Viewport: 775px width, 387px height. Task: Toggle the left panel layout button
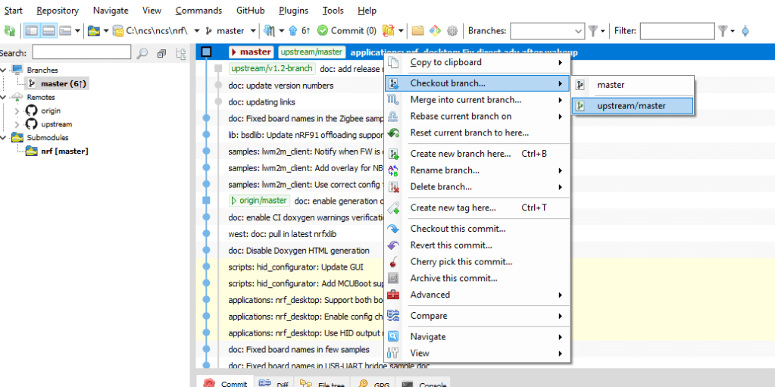[32, 31]
